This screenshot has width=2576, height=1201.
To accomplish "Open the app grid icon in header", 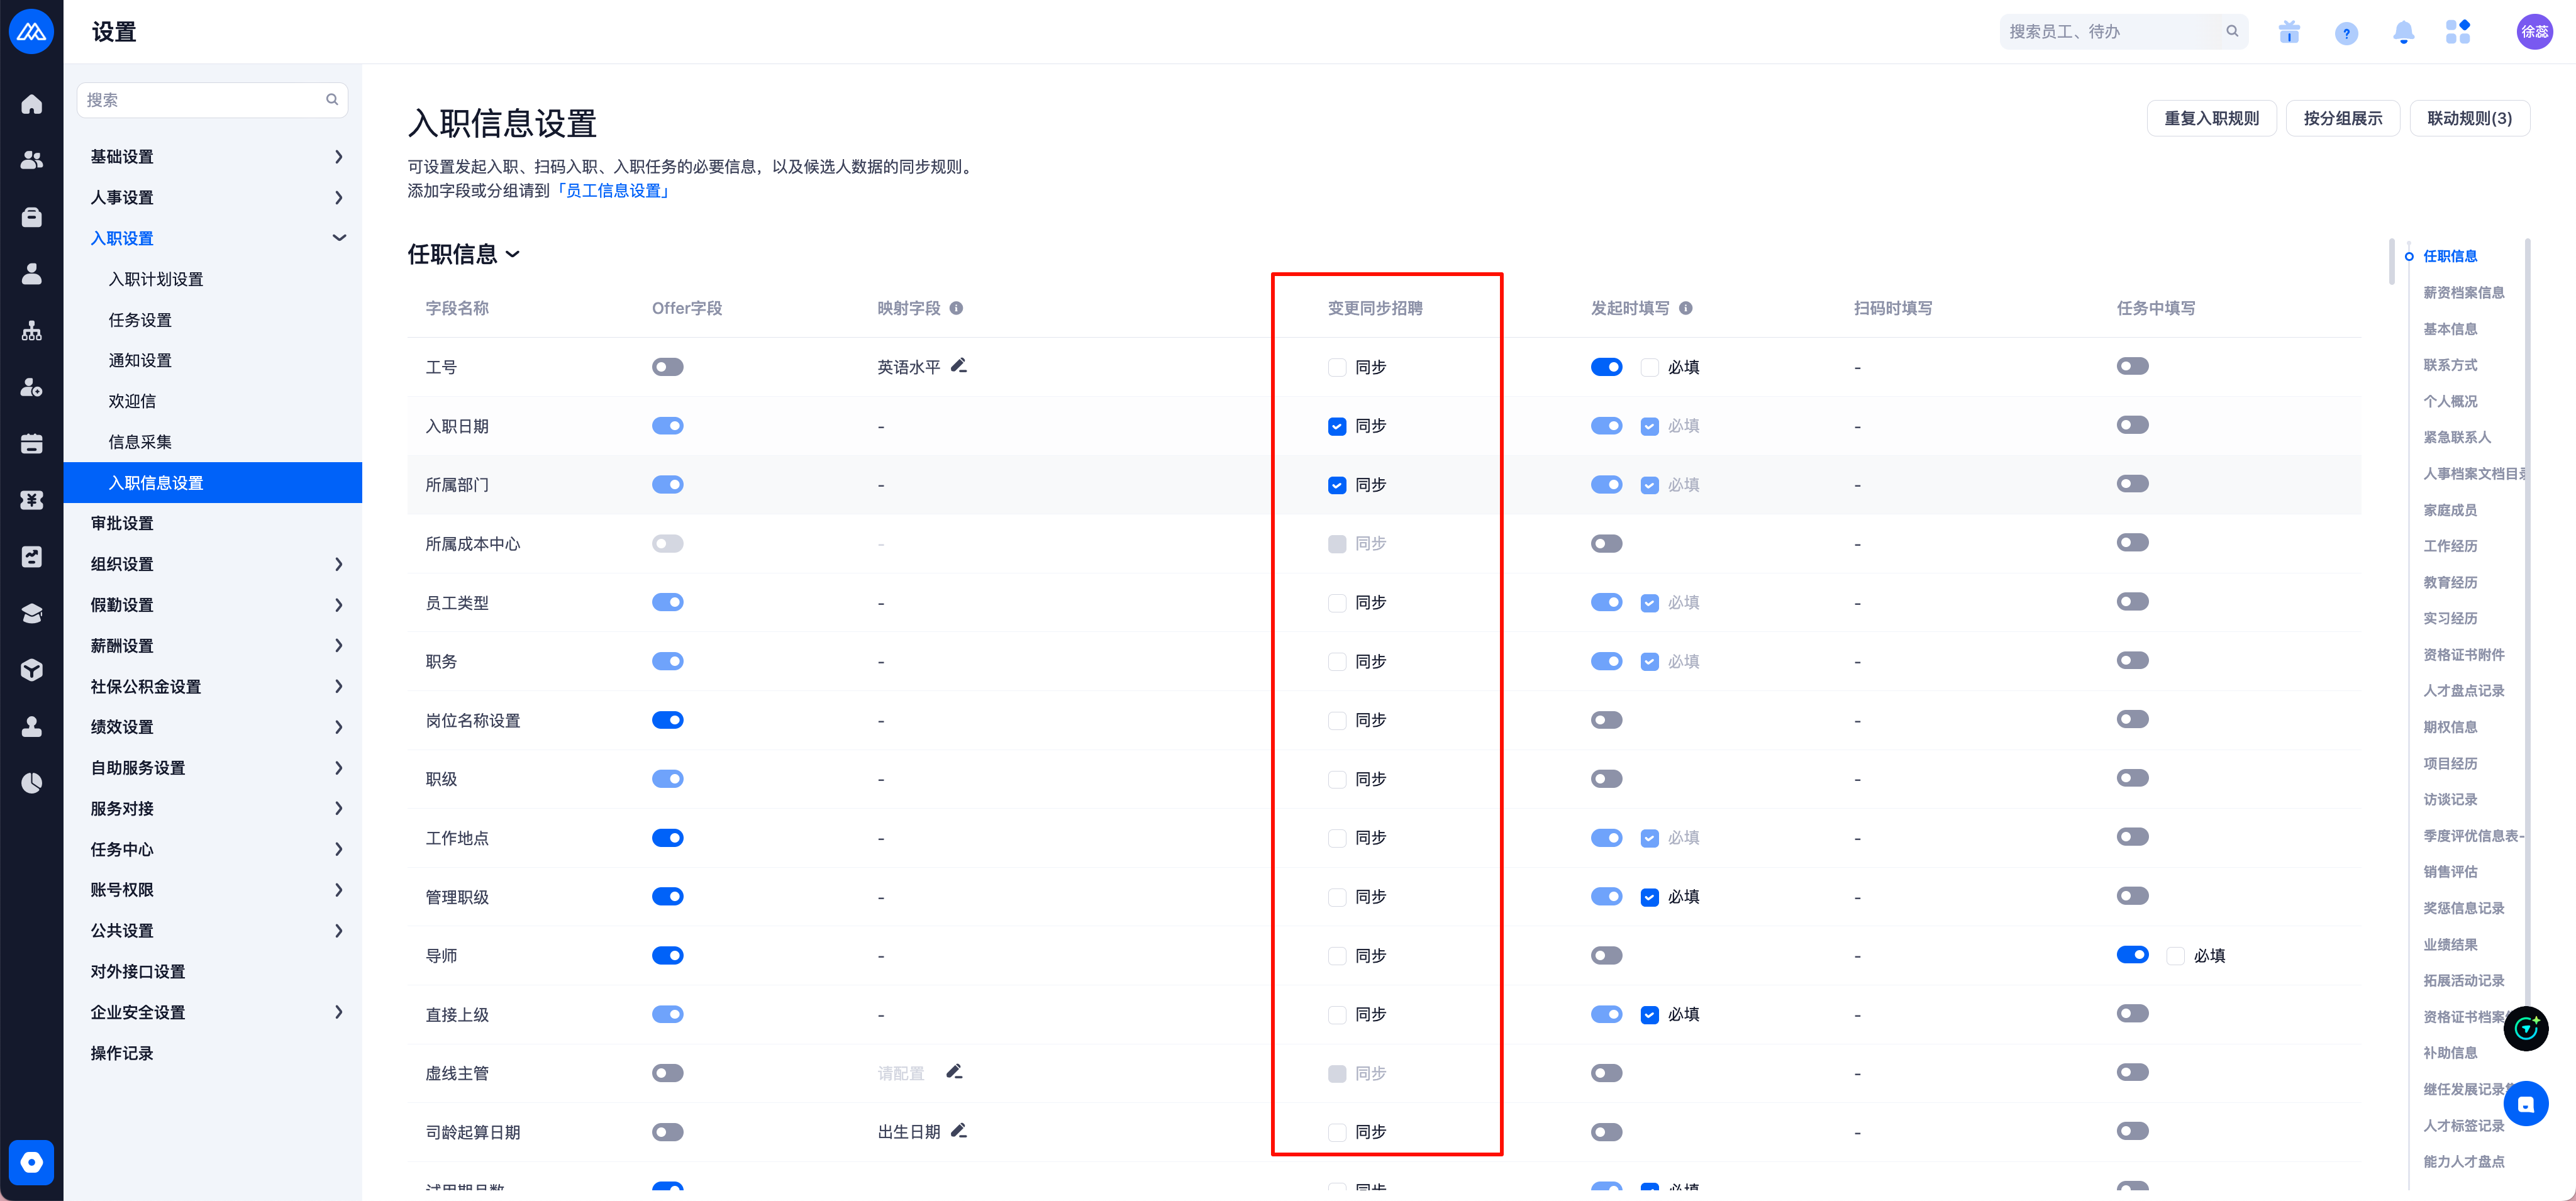I will (2458, 32).
